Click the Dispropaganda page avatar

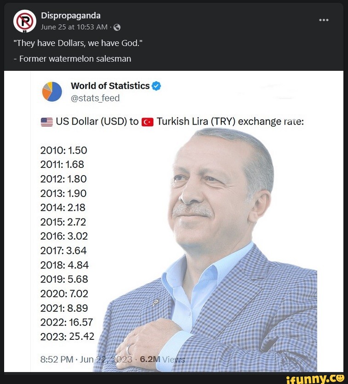[x=25, y=21]
